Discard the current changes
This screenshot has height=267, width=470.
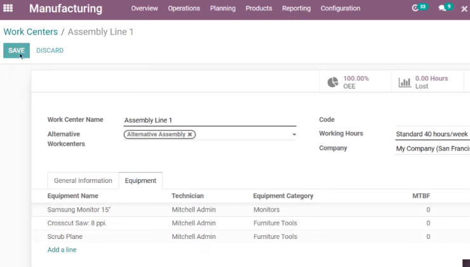point(50,50)
